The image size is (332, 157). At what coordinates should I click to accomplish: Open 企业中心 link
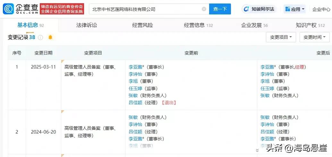point(321,9)
